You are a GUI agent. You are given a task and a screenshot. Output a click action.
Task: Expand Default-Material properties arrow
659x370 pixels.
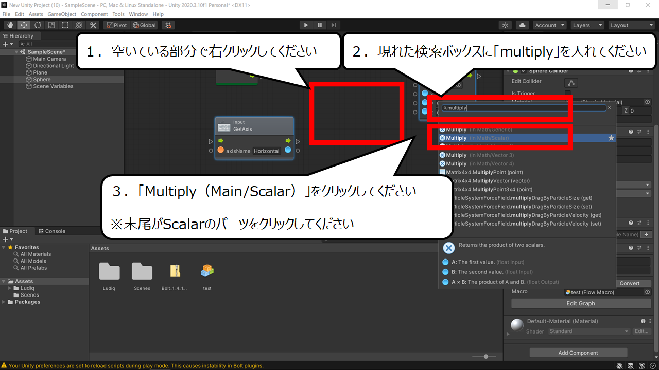[x=508, y=334]
